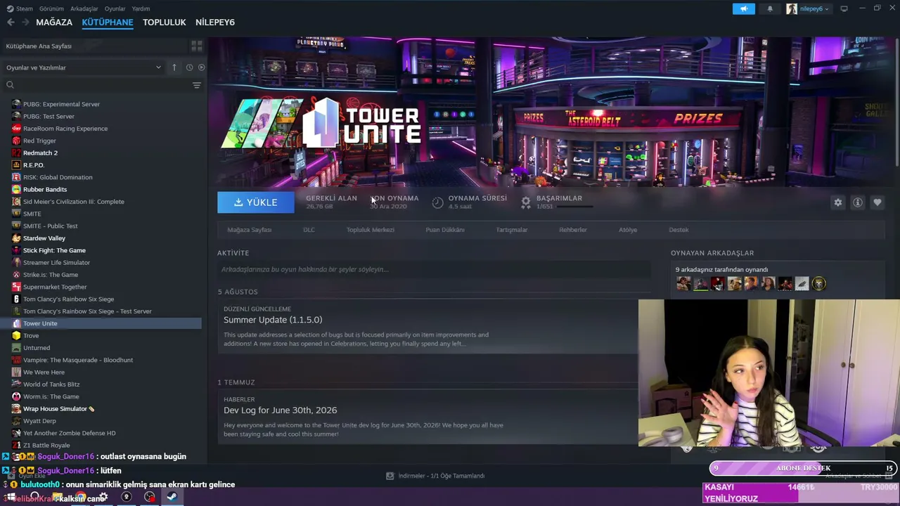Click the Z1 Battle Royale icon
The height and width of the screenshot is (506, 900).
16,446
